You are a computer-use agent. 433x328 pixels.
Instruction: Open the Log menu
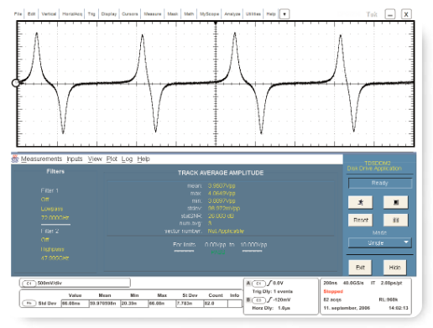(127, 159)
